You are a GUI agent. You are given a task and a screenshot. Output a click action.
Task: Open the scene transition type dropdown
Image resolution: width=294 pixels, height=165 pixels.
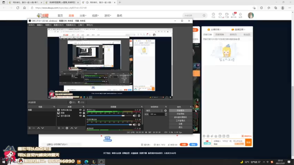click(154, 111)
